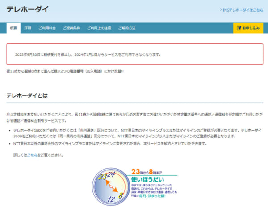Viewport: 268px width, 207px height.
Task: Click the 23時から8時まで orange banner text
Action: [147, 172]
